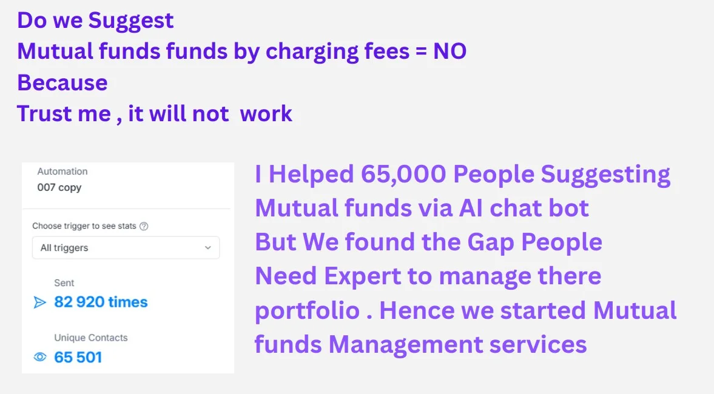The image size is (714, 394).
Task: Click the "Unique Contacts" stat label
Action: point(91,338)
